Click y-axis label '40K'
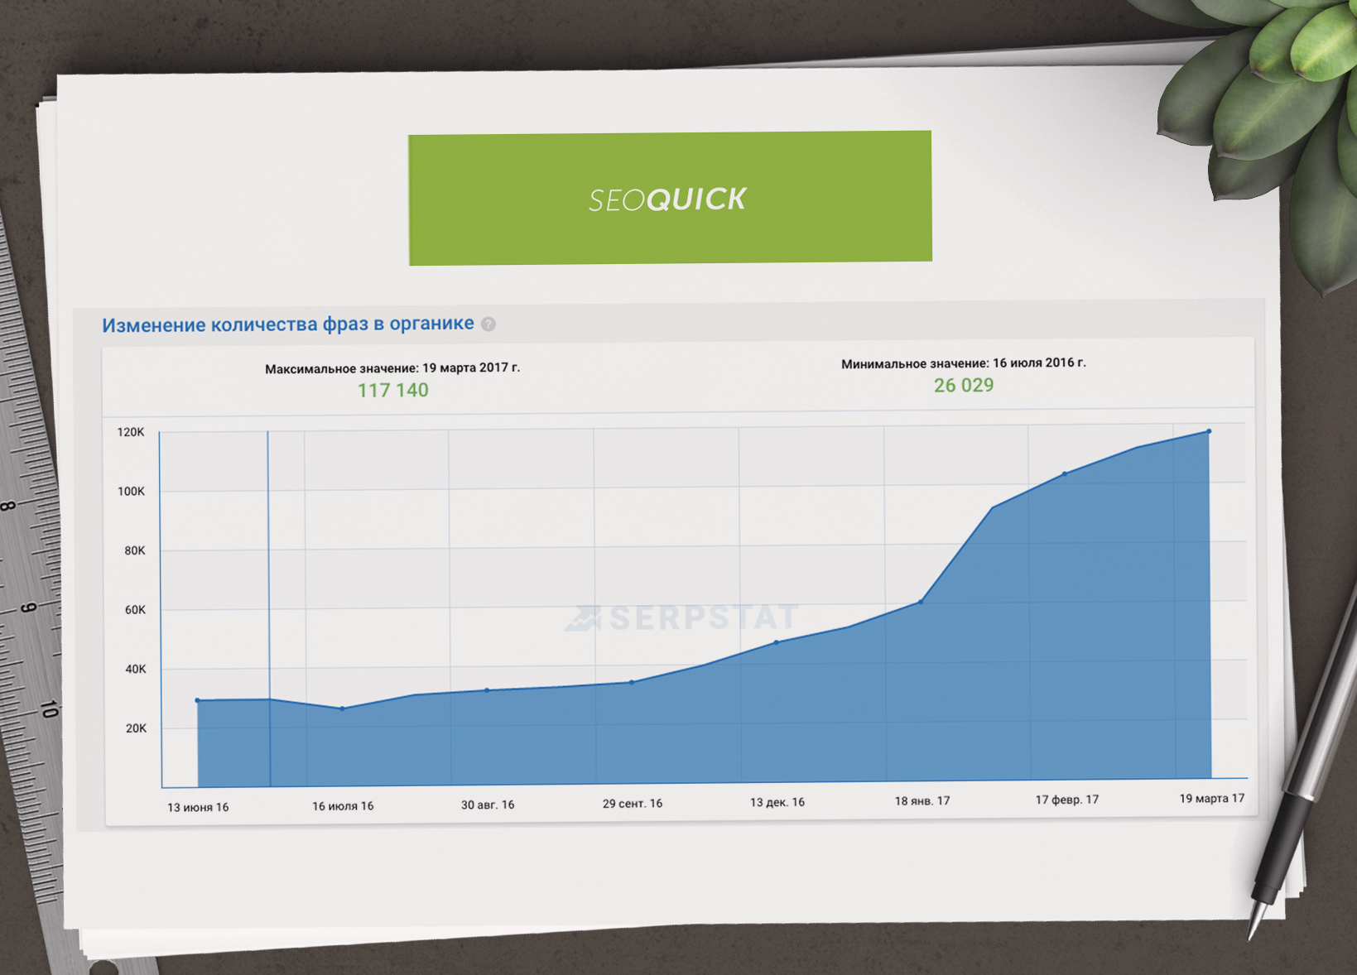This screenshot has width=1357, height=975. tap(135, 669)
